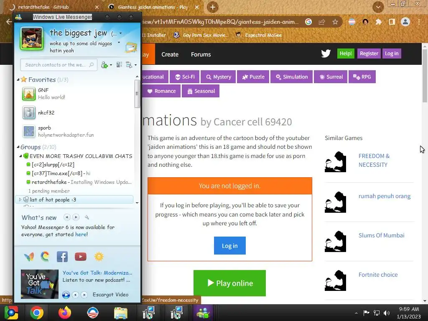
Task: Click the green Play online button
Action: [x=229, y=283]
